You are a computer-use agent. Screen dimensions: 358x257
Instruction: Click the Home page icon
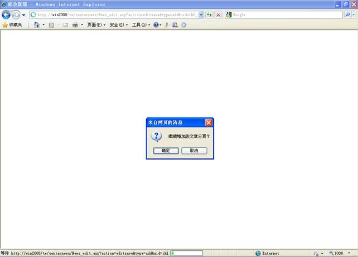[37, 25]
